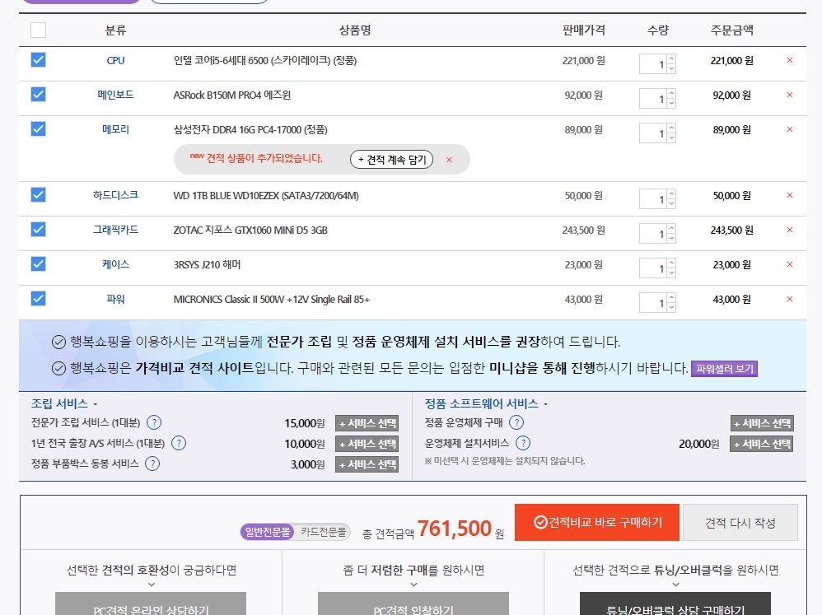This screenshot has height=615, width=822.
Task: Dismiss the 견적 상품 추가 notification bubble
Action: pyautogui.click(x=449, y=160)
